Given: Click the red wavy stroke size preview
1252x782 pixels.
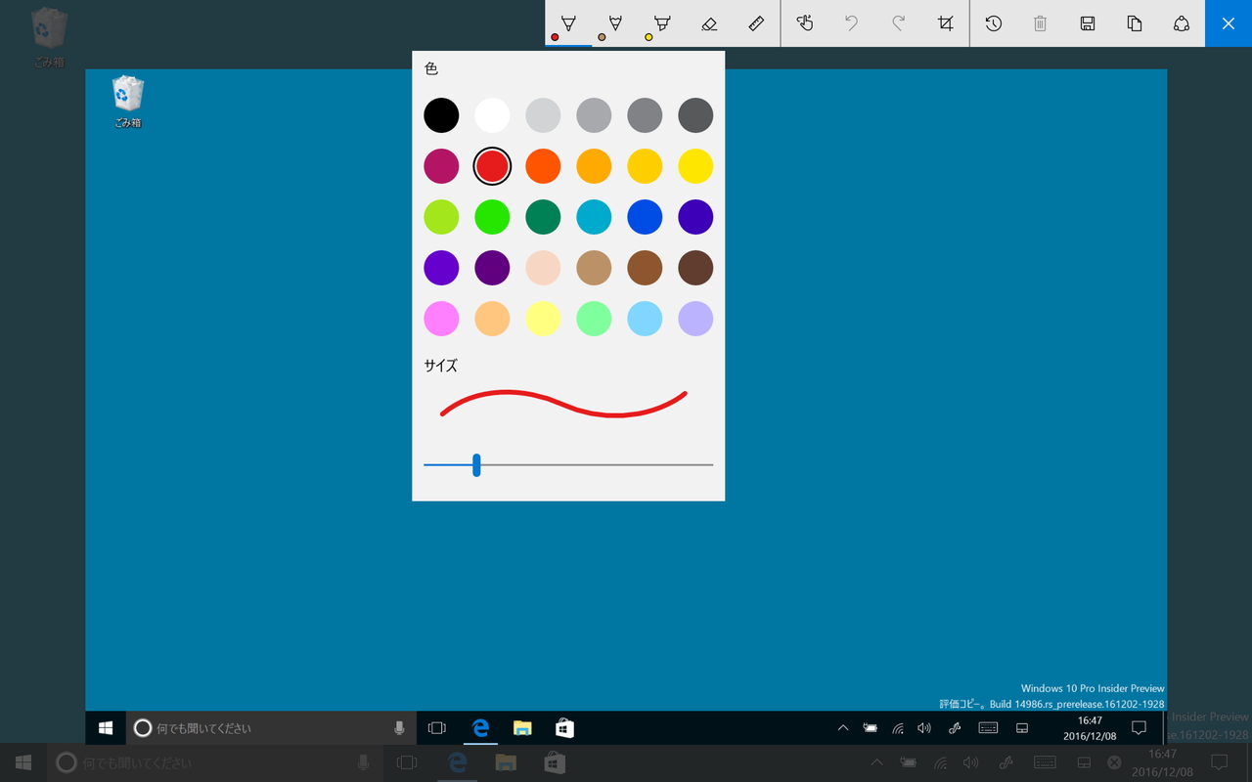Looking at the screenshot, I should [x=563, y=404].
